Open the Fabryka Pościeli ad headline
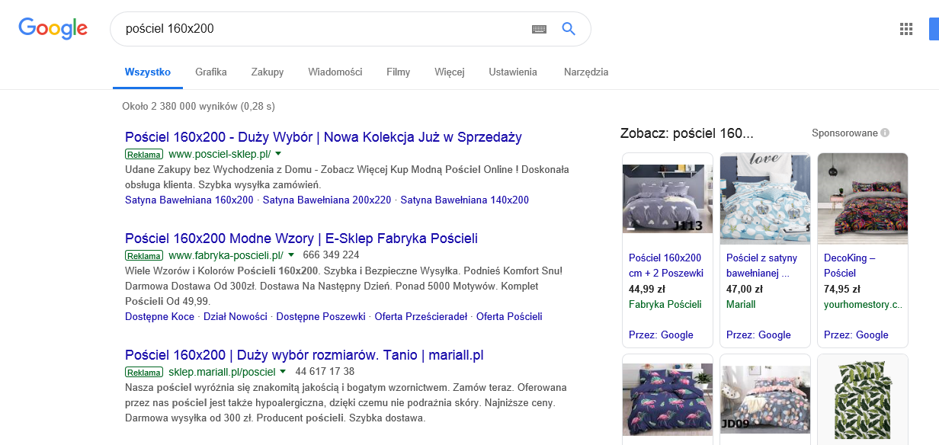The width and height of the screenshot is (939, 445). 301,239
